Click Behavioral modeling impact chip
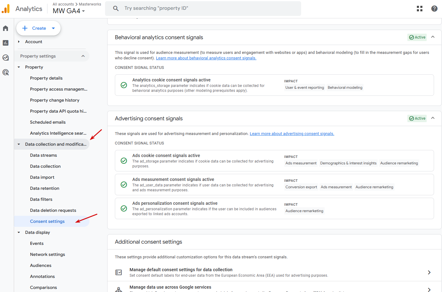The width and height of the screenshot is (442, 292). pyautogui.click(x=345, y=88)
